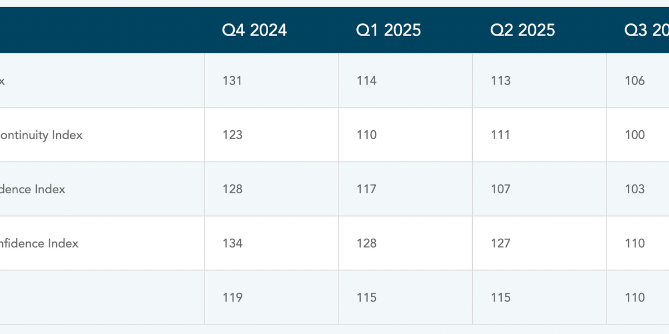Click the cell showing 114
The height and width of the screenshot is (334, 669).
(367, 81)
